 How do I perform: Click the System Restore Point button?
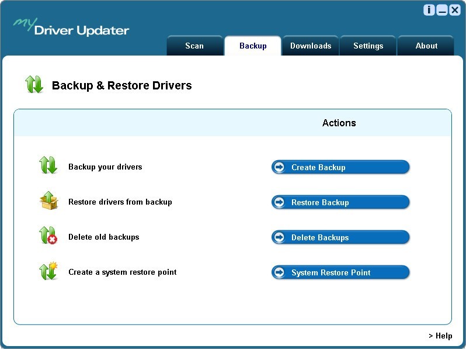tap(340, 272)
